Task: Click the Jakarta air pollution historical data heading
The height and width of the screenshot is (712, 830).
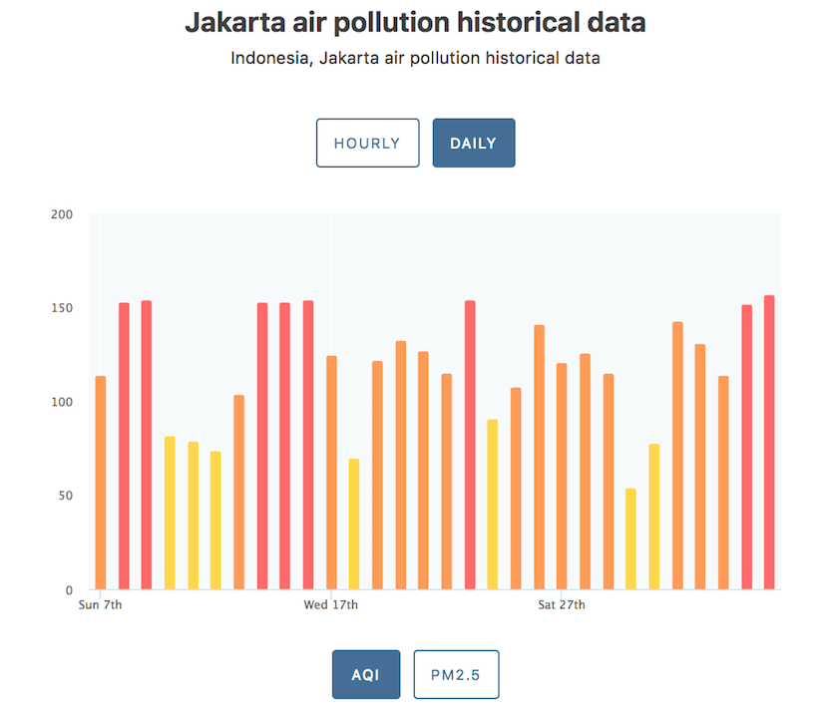Action: point(416,22)
